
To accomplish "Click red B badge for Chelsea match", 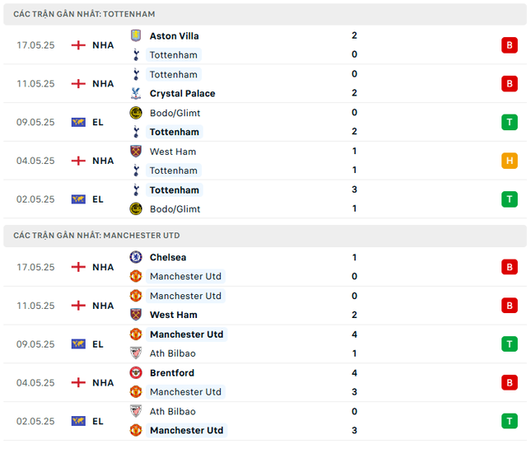I will 510,267.
